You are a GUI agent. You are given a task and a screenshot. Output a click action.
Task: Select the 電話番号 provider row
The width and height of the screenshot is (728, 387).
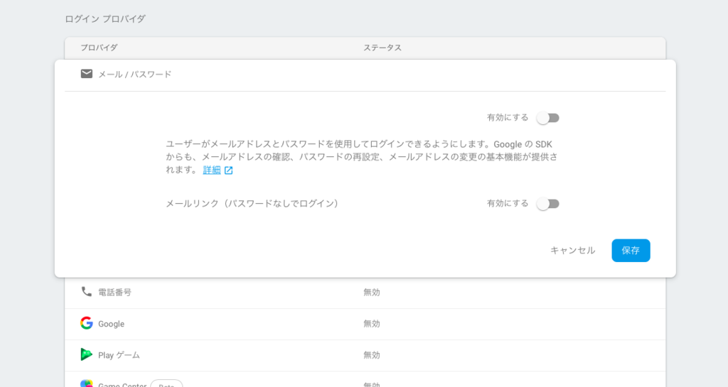[365, 293]
